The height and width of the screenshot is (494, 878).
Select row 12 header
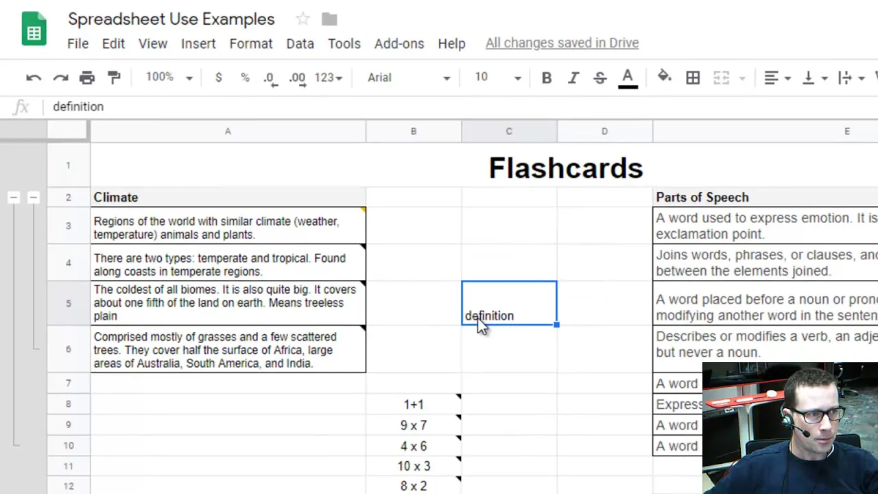68,486
